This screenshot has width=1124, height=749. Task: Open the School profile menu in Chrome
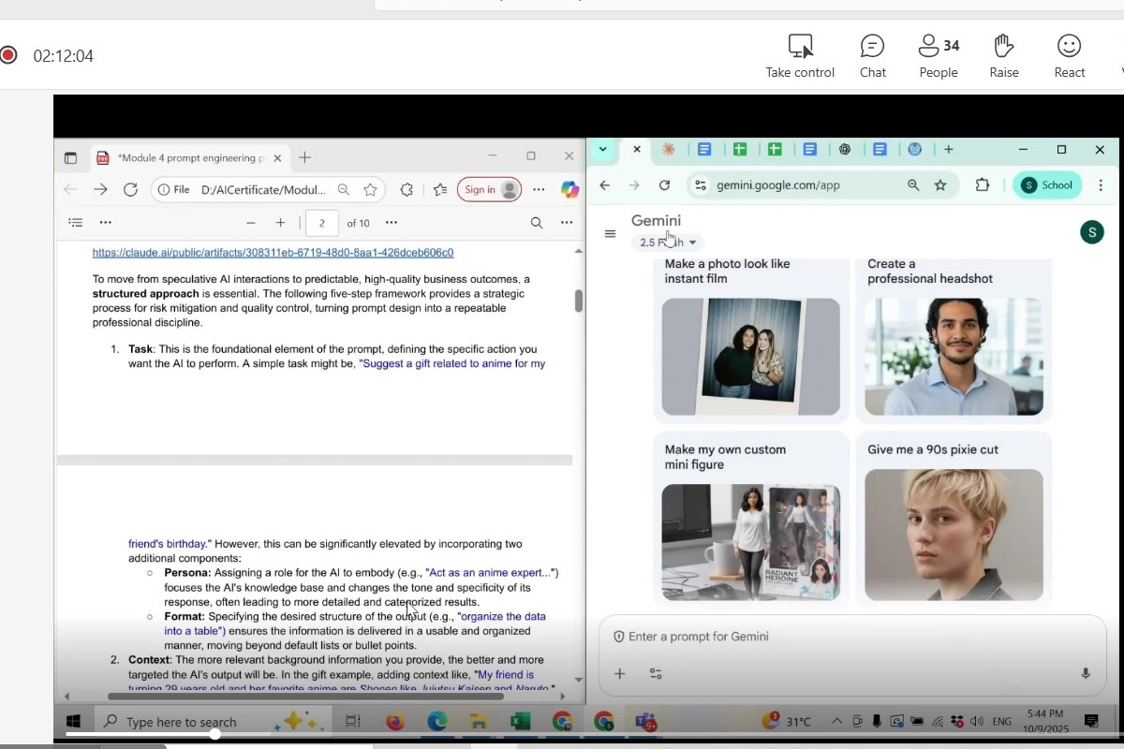[1047, 185]
